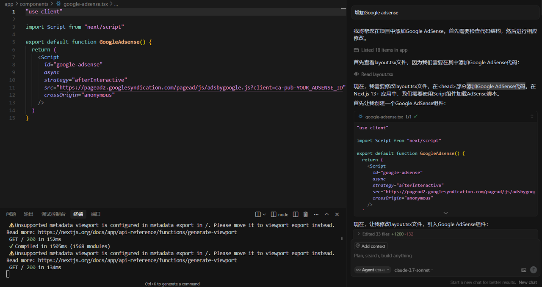Maximize the terminal panel with chevron
542x287 pixels.
(x=326, y=214)
